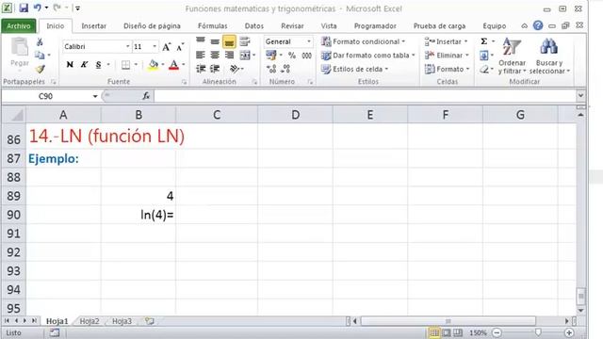Insert new worksheet tab icon
Viewport: 603px width, 339px height.
point(149,321)
